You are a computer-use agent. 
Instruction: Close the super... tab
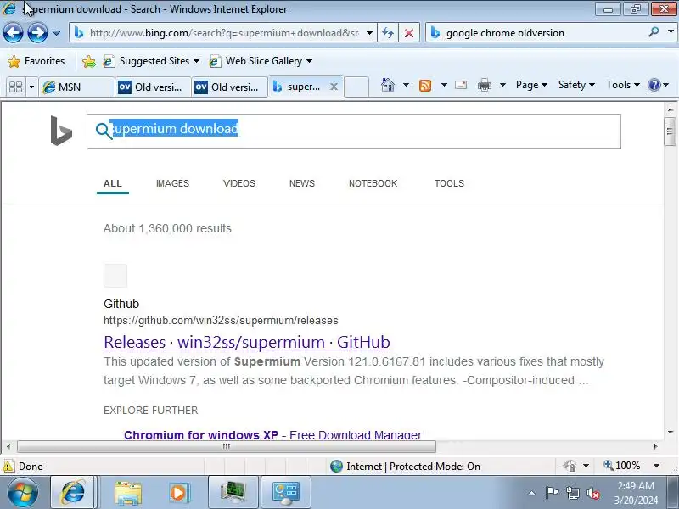[334, 87]
